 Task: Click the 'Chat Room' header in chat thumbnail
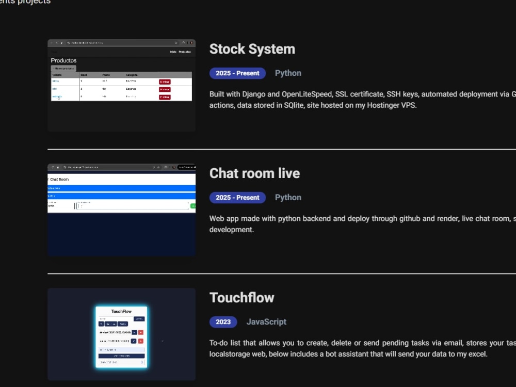(59, 180)
